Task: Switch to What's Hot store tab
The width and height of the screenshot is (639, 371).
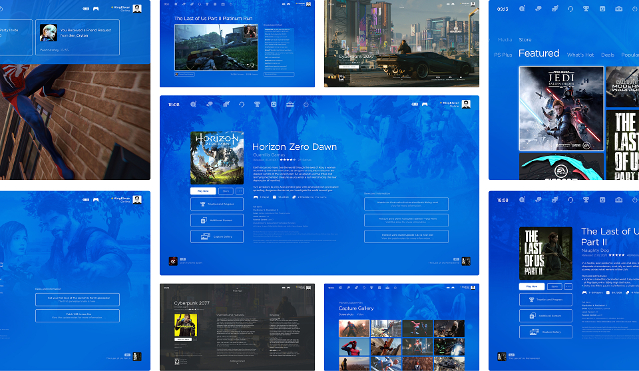Action: (x=580, y=55)
